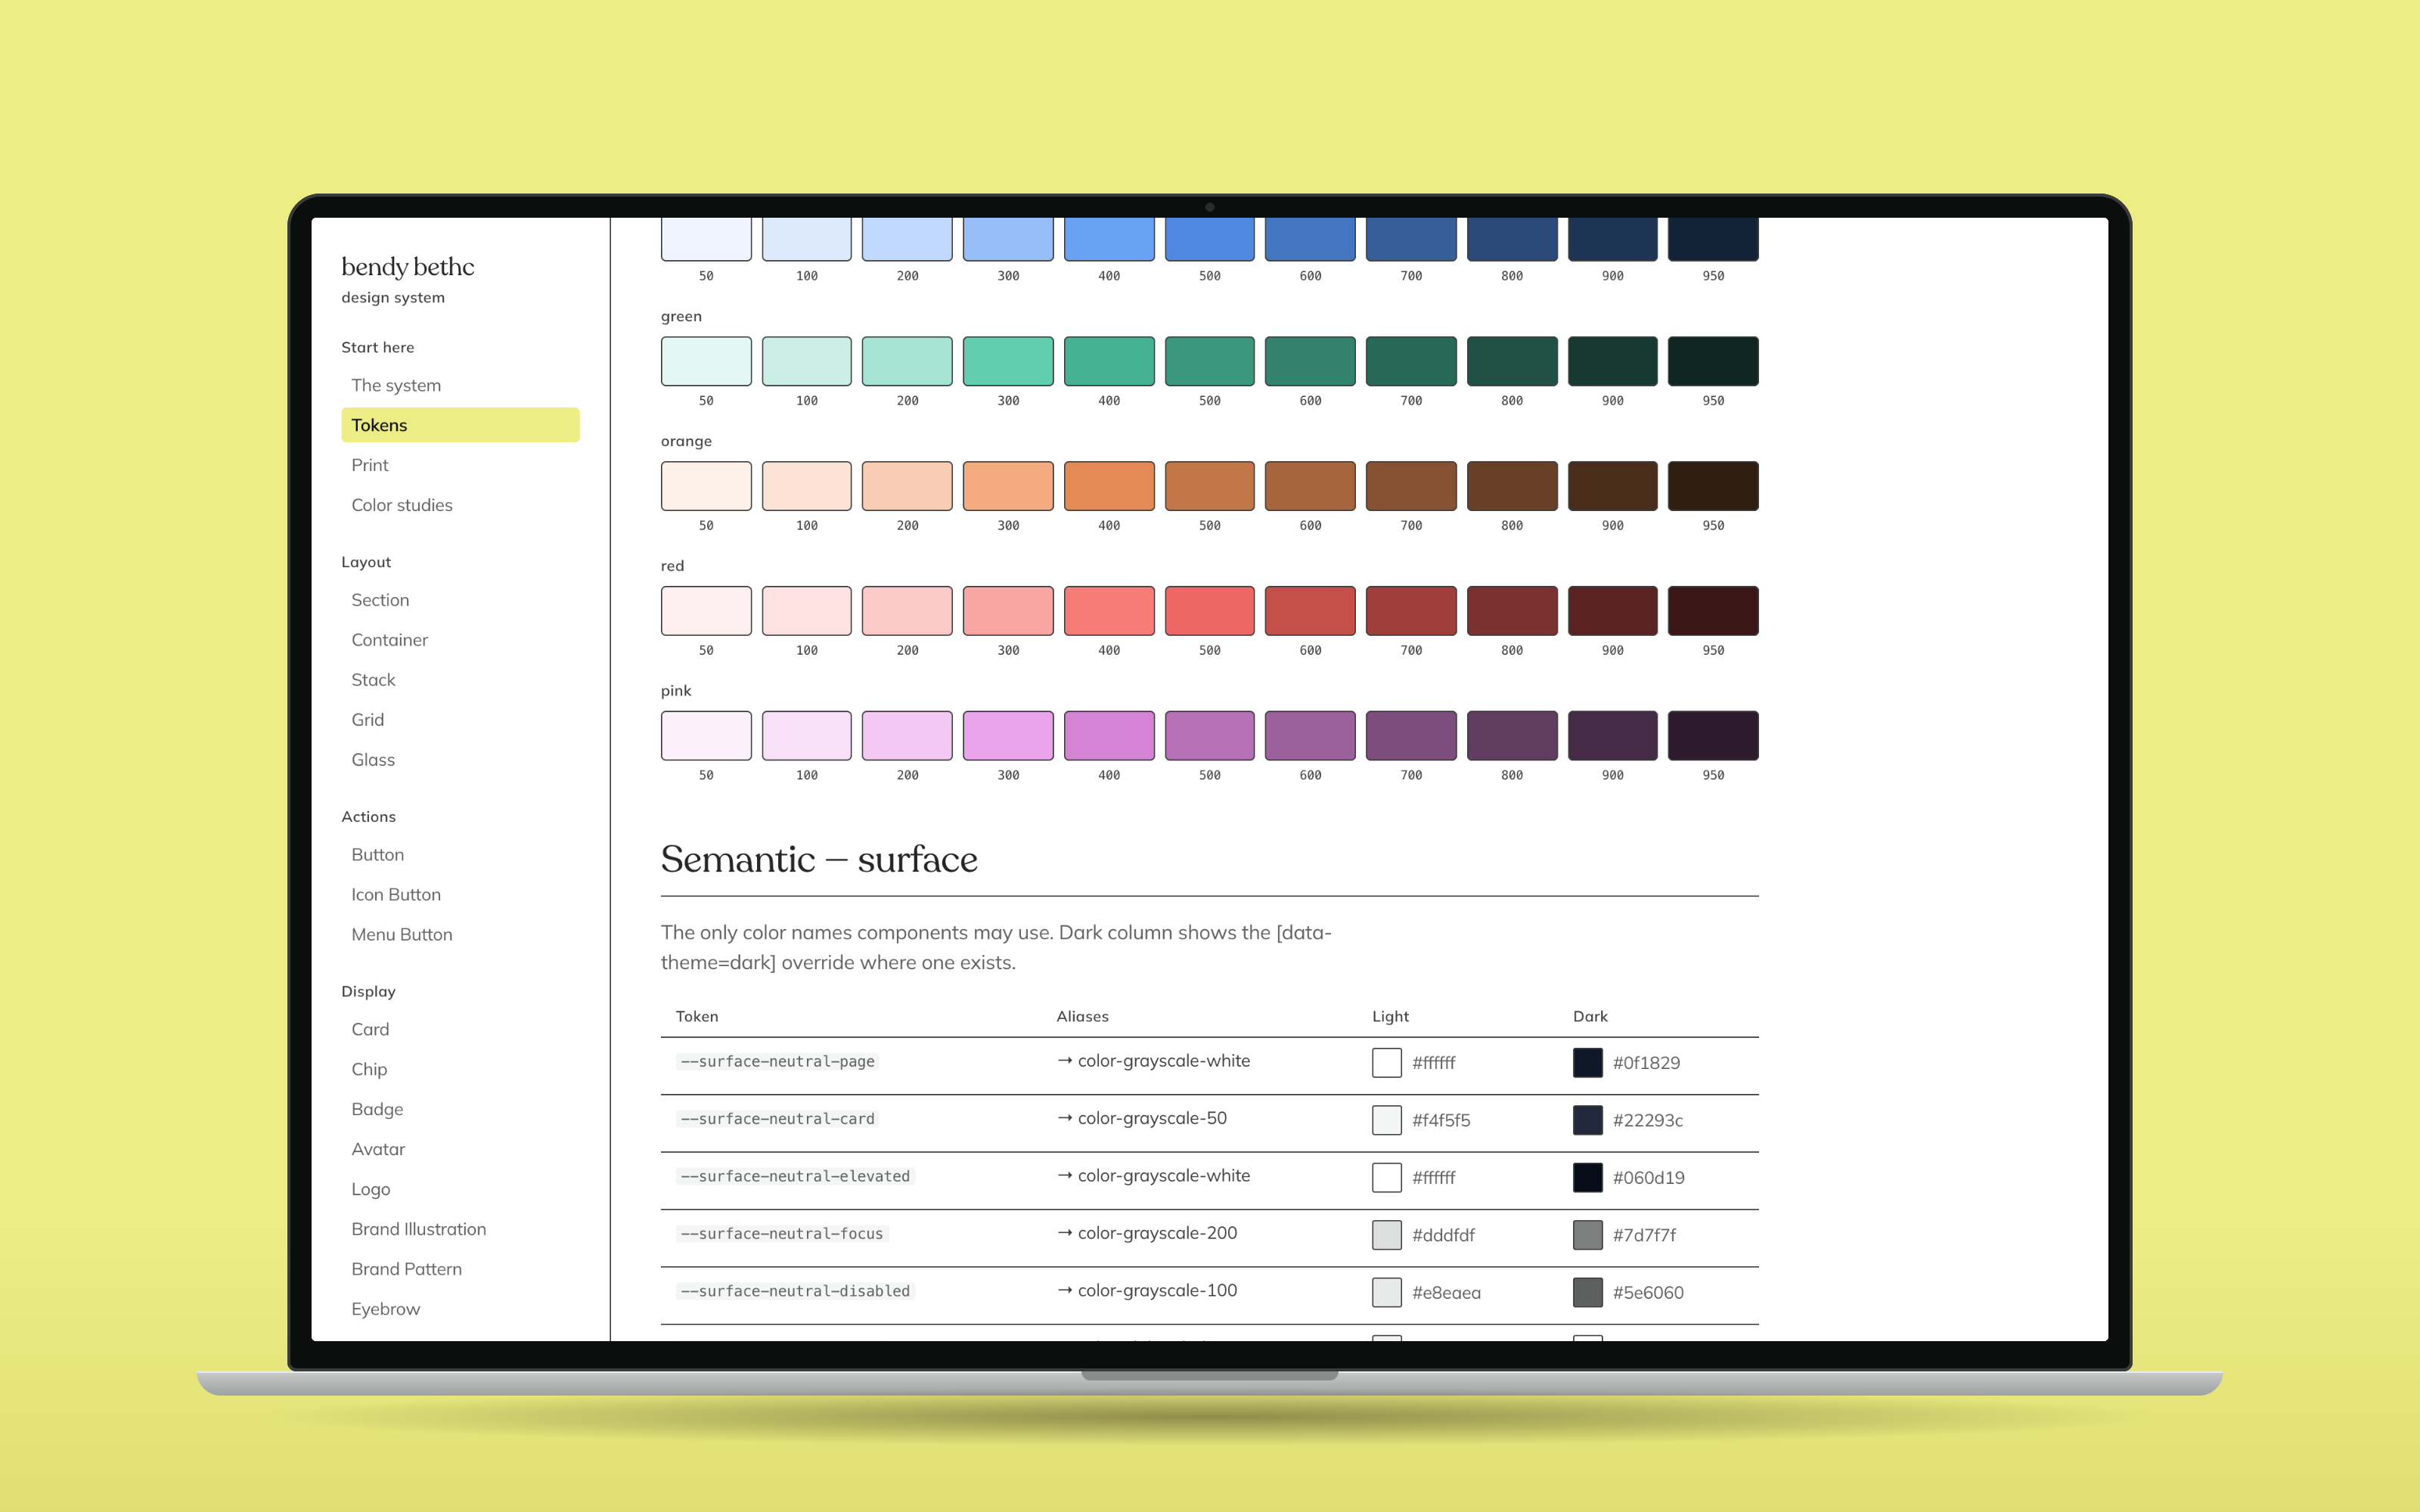Screen dimensions: 2420x1512
Task: Choose the red 900 swatch
Action: click(x=1612, y=611)
